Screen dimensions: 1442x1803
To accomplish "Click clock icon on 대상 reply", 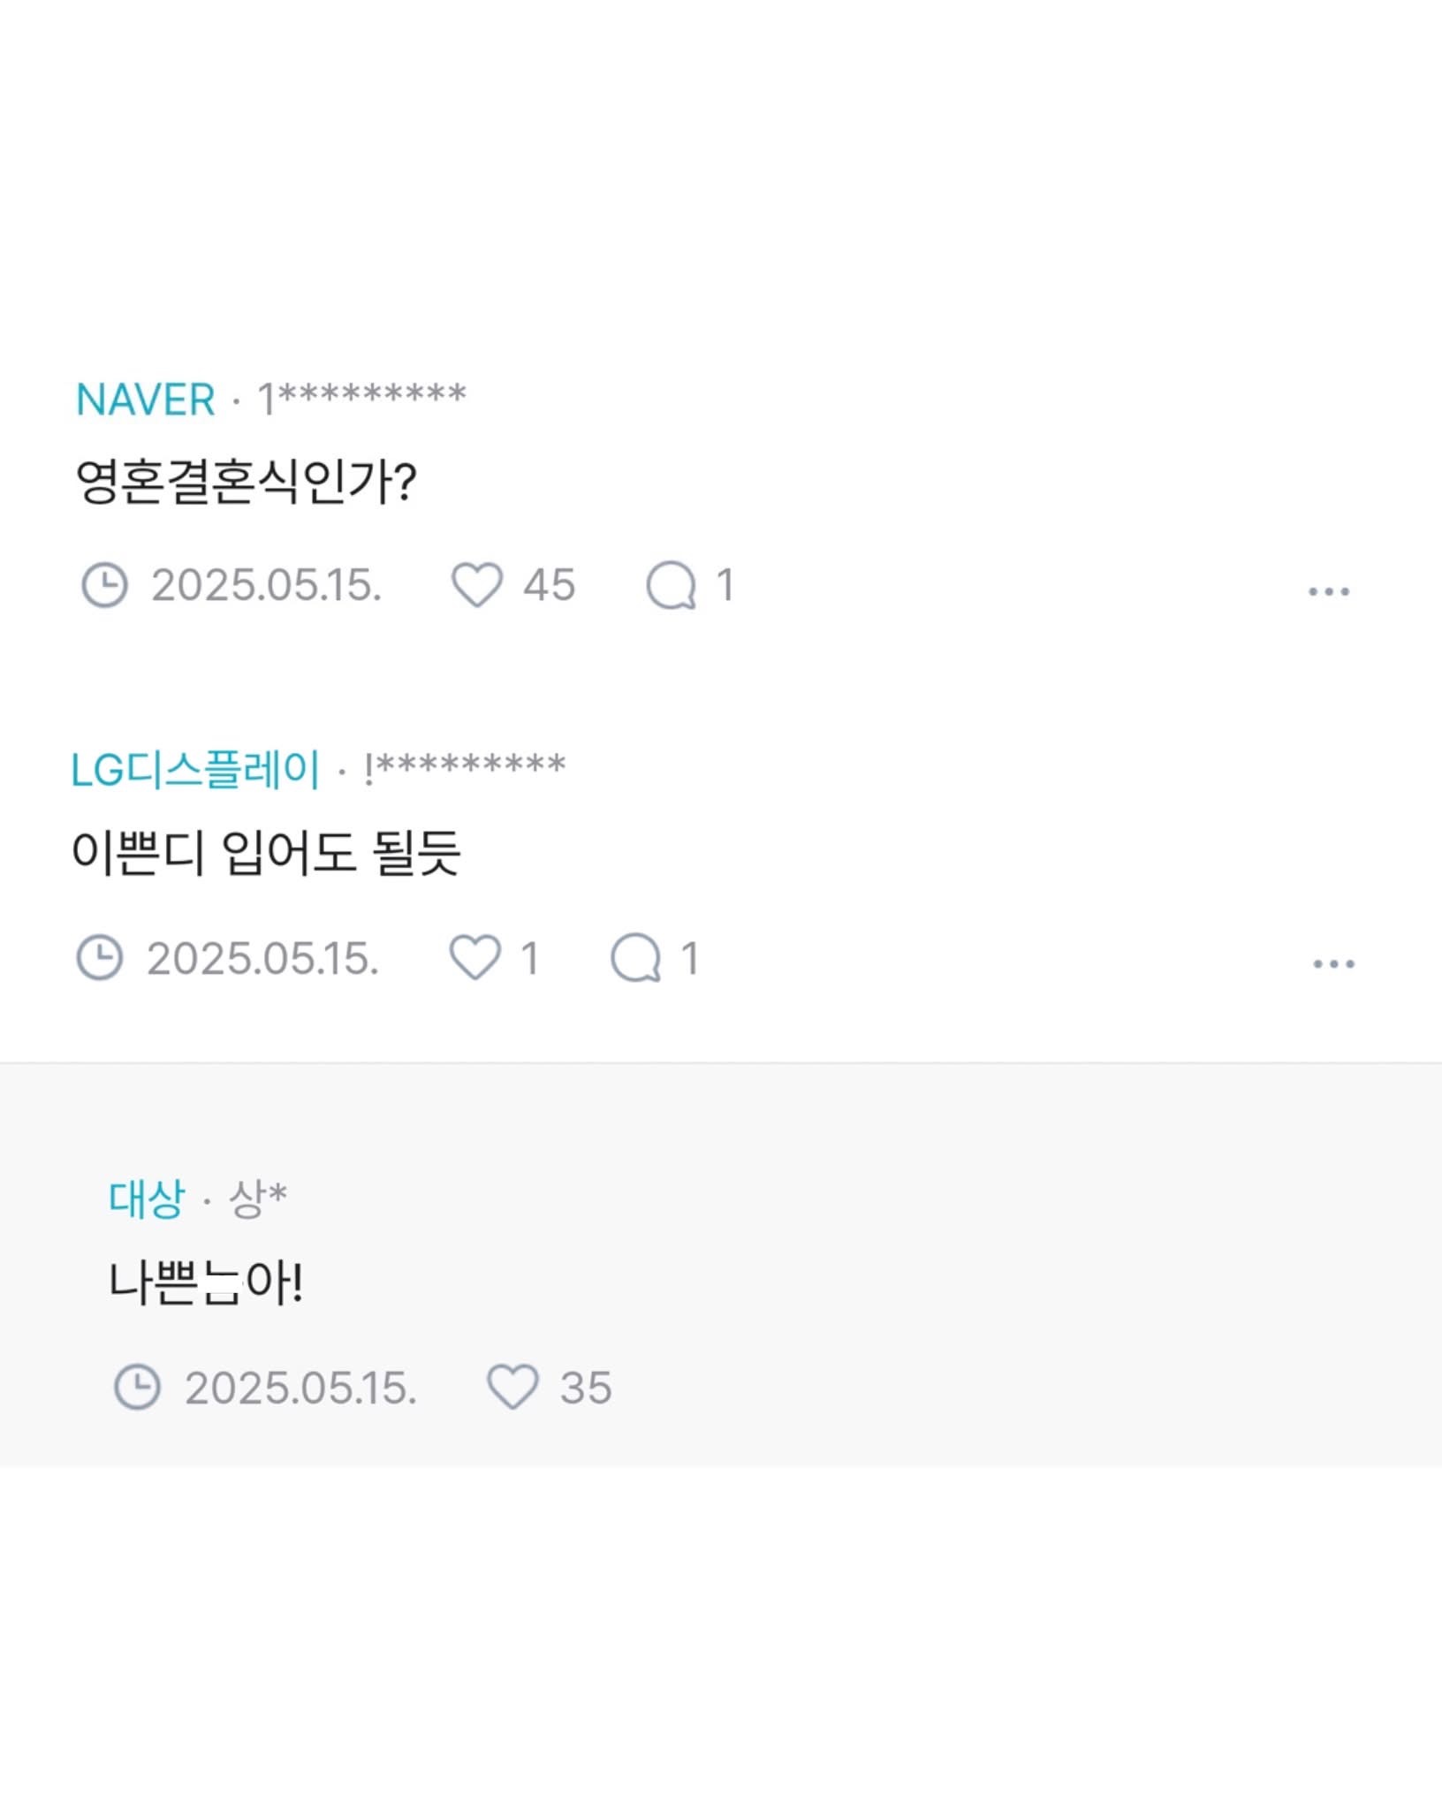I will 137,1387.
